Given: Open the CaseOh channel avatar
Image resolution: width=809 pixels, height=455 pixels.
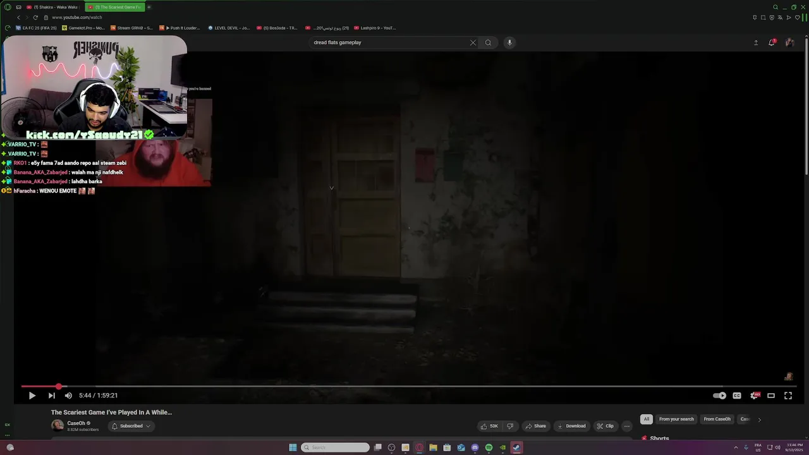Looking at the screenshot, I should click(58, 426).
